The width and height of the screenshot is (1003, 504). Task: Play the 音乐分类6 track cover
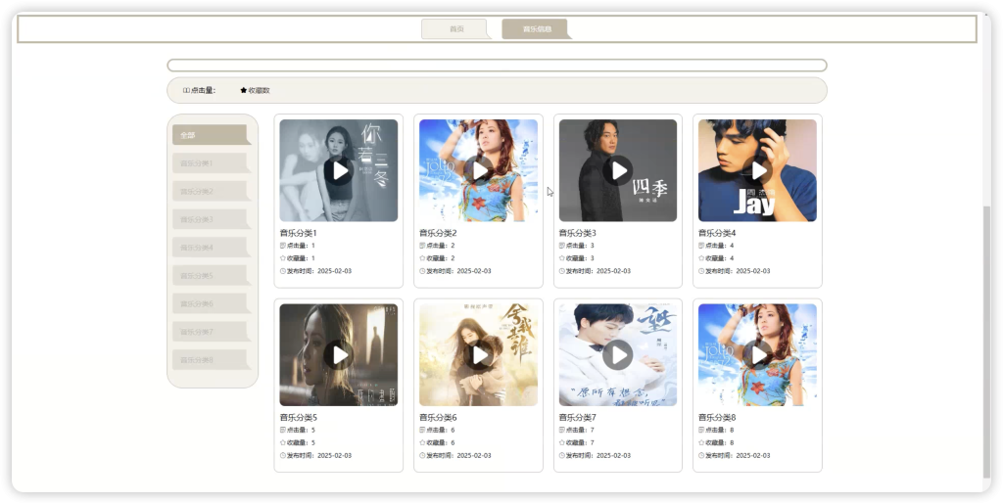[x=478, y=354]
